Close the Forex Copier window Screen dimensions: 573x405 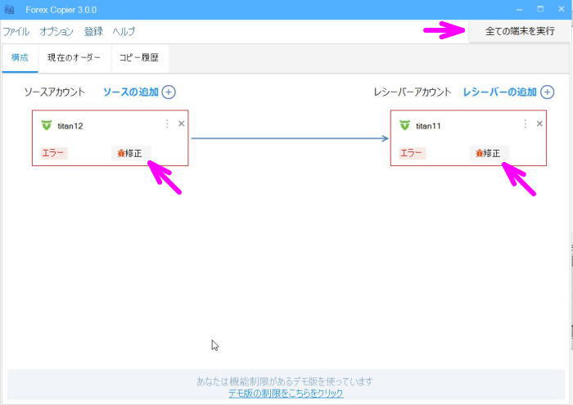[562, 10]
